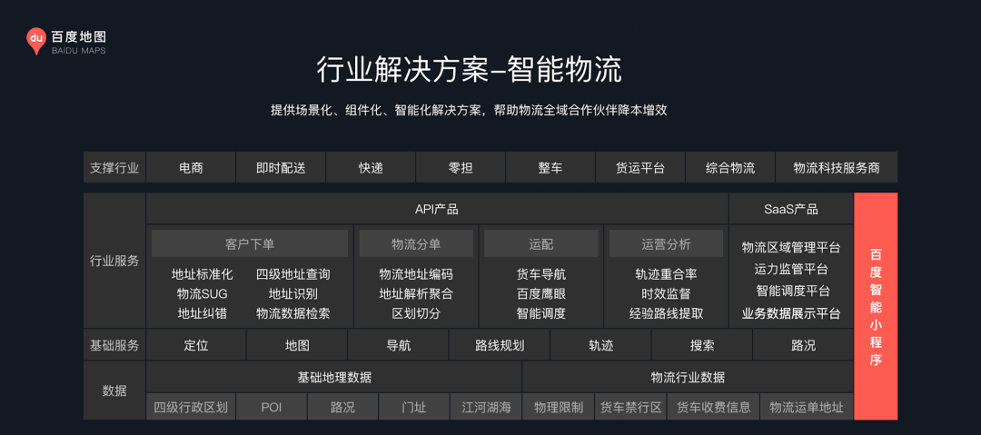
Task: Click the 物流区域管理平台 item
Action: (x=791, y=247)
